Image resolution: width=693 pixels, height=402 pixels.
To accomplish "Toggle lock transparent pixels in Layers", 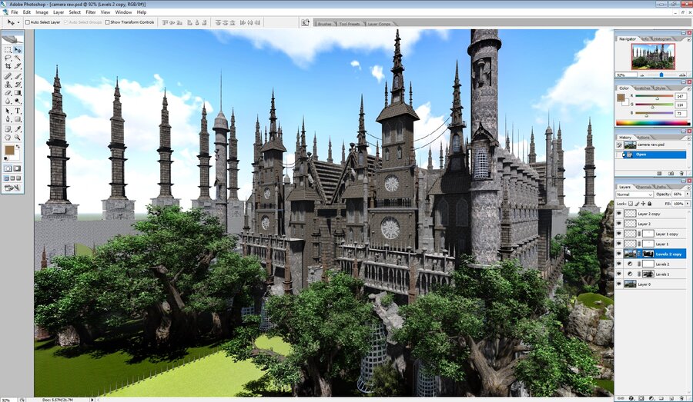I will (x=631, y=204).
